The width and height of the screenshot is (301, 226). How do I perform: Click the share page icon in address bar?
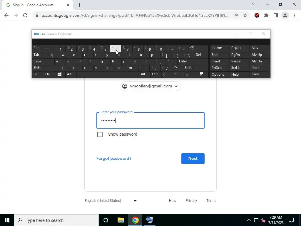pos(236,15)
